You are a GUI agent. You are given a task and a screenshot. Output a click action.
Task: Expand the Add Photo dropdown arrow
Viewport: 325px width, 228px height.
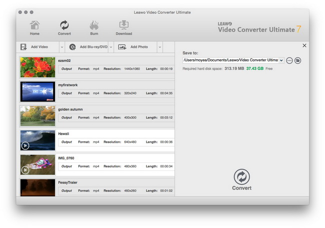159,47
